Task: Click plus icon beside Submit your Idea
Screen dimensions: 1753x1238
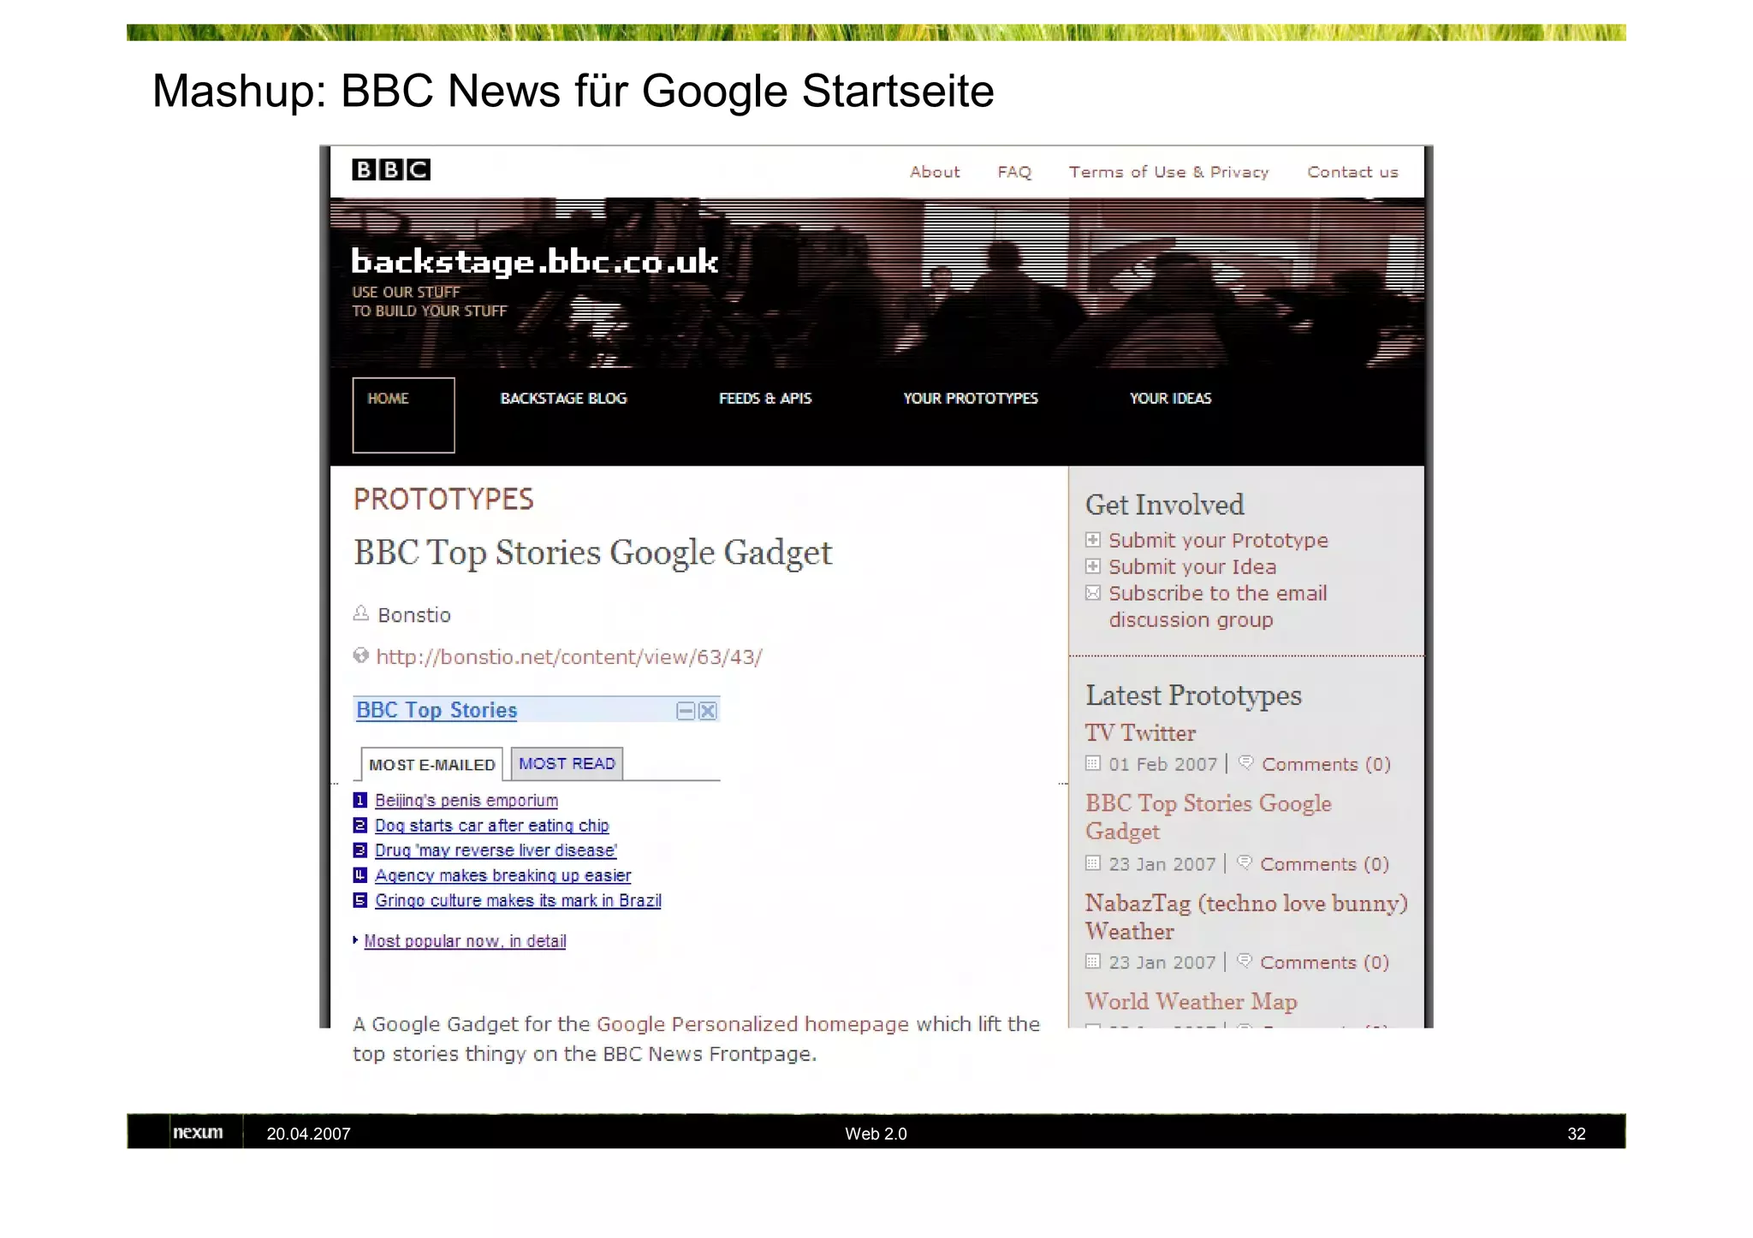Action: point(1093,566)
